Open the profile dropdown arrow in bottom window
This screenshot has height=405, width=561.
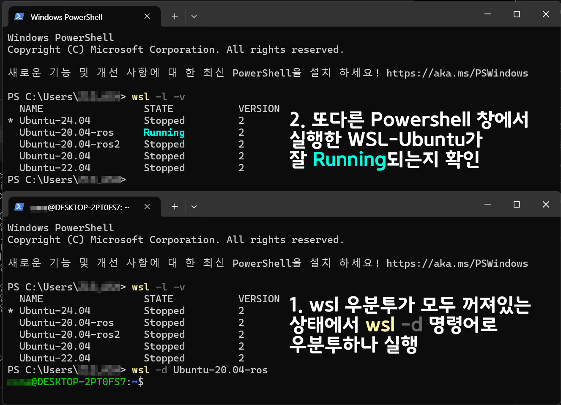pyautogui.click(x=194, y=207)
